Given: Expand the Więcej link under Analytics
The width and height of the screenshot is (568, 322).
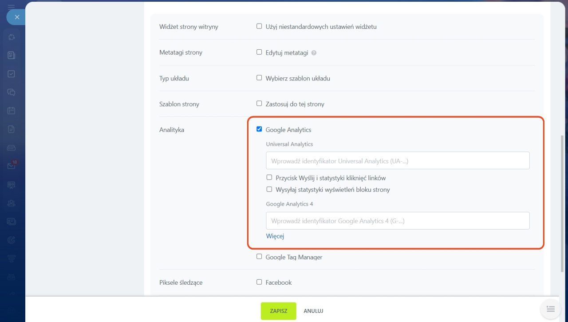Looking at the screenshot, I should tap(275, 236).
